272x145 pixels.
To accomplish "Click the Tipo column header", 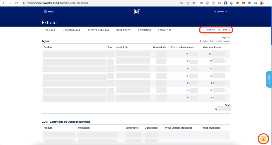I will (110, 47).
